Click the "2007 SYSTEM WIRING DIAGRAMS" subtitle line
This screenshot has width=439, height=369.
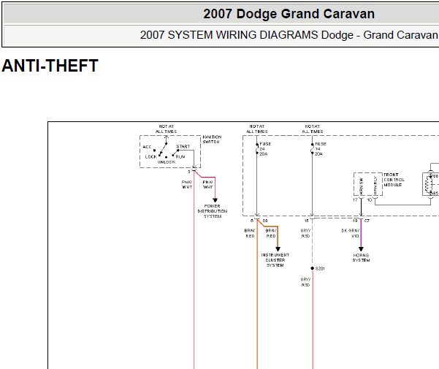(x=289, y=35)
